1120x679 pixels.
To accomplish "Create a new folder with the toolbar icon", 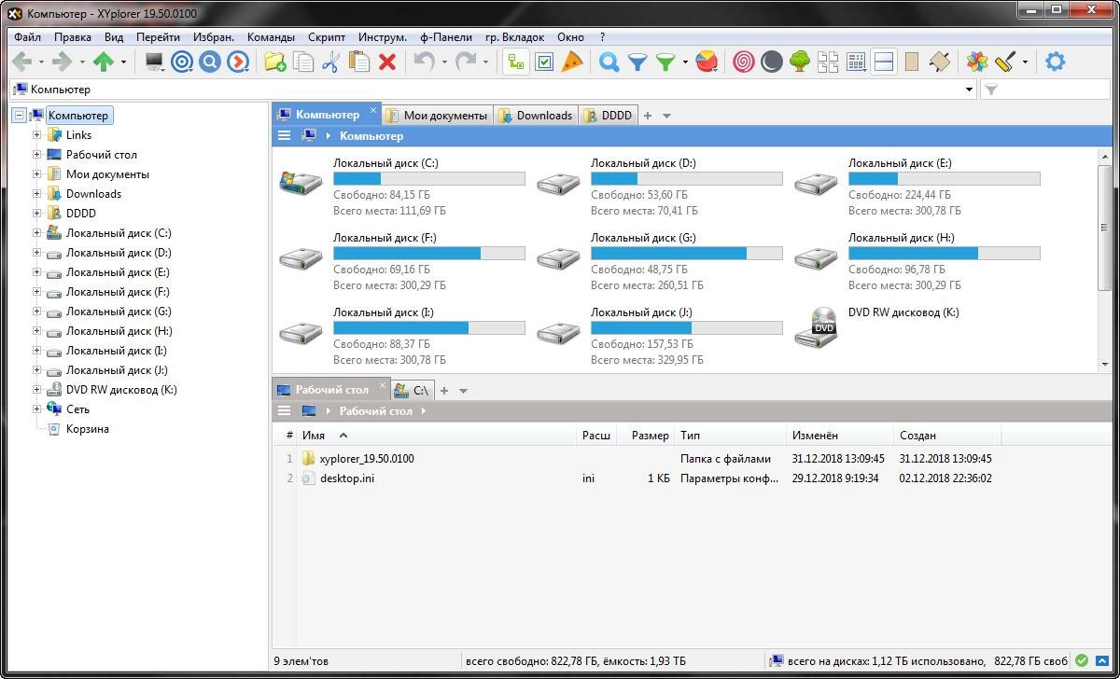I will 275,62.
